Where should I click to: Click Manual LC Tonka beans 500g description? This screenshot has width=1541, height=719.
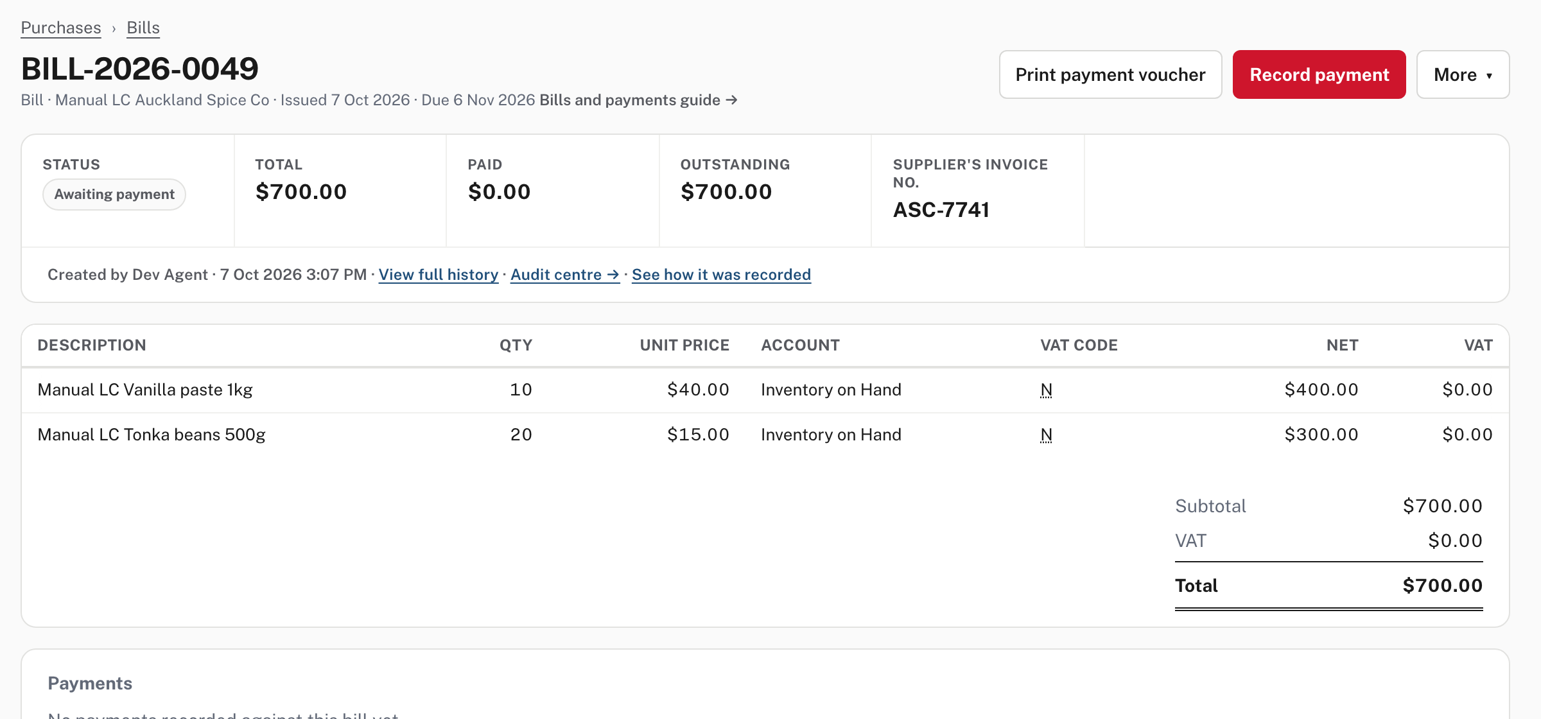coord(152,435)
